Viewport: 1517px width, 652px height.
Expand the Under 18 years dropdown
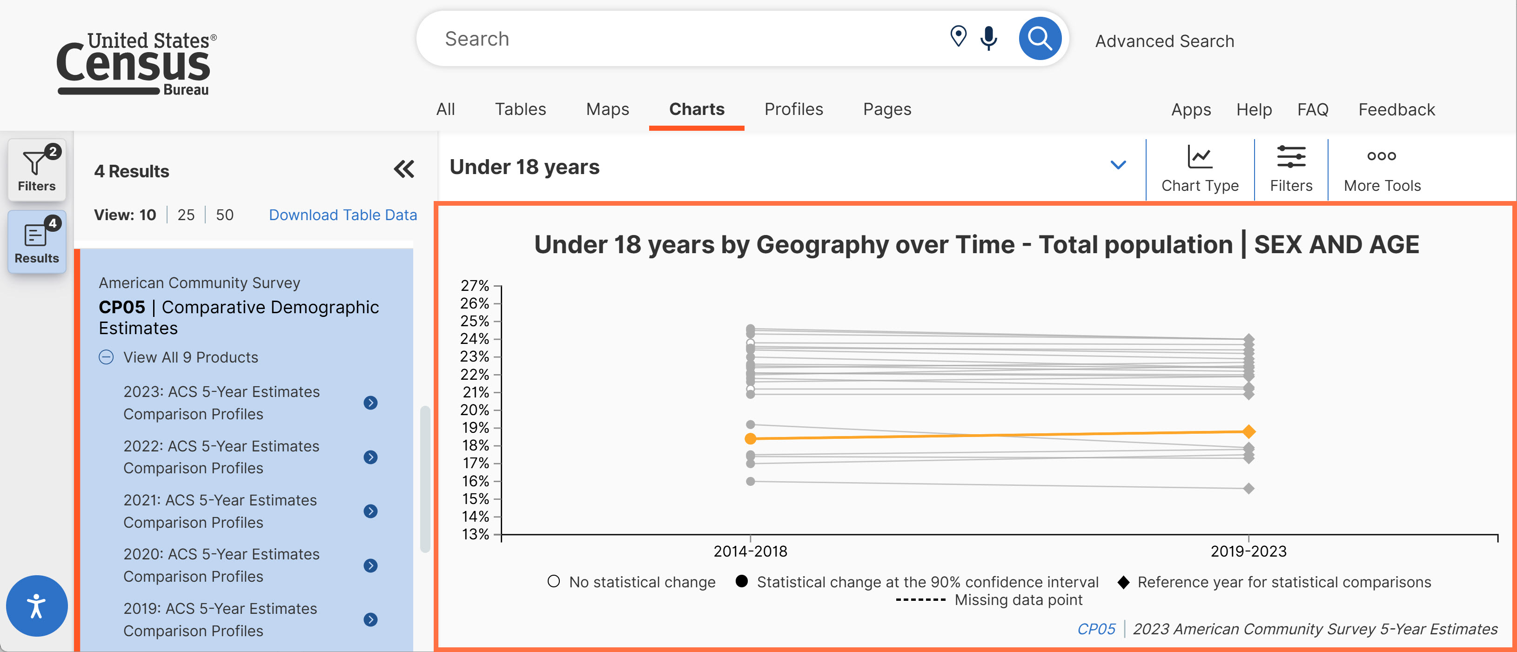coord(1118,165)
